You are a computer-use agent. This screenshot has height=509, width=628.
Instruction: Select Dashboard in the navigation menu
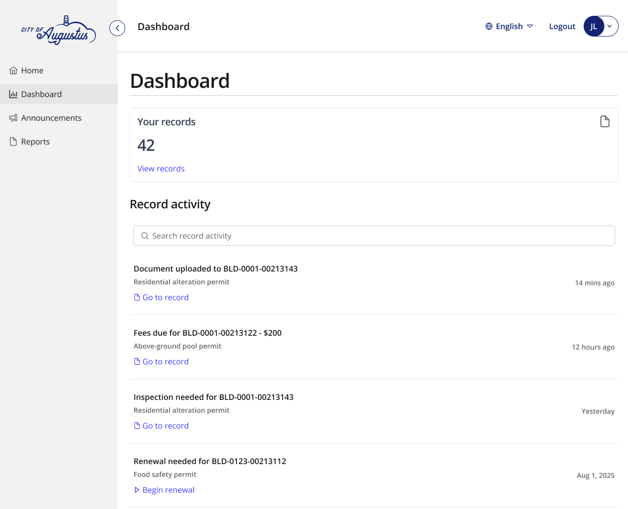pos(41,94)
